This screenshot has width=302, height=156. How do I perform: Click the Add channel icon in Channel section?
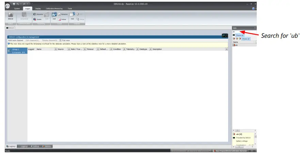pyautogui.click(x=72, y=15)
